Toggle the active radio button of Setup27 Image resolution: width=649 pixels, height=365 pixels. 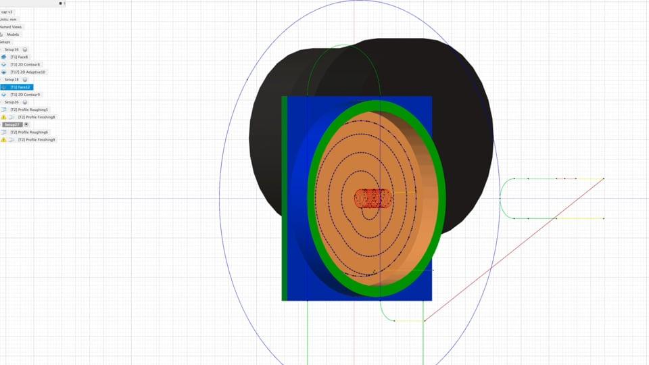[26, 124]
